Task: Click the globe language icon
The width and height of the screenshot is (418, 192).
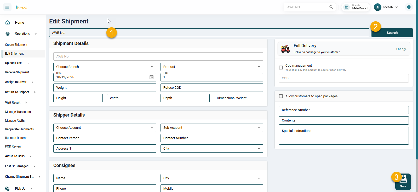Action: (x=409, y=7)
